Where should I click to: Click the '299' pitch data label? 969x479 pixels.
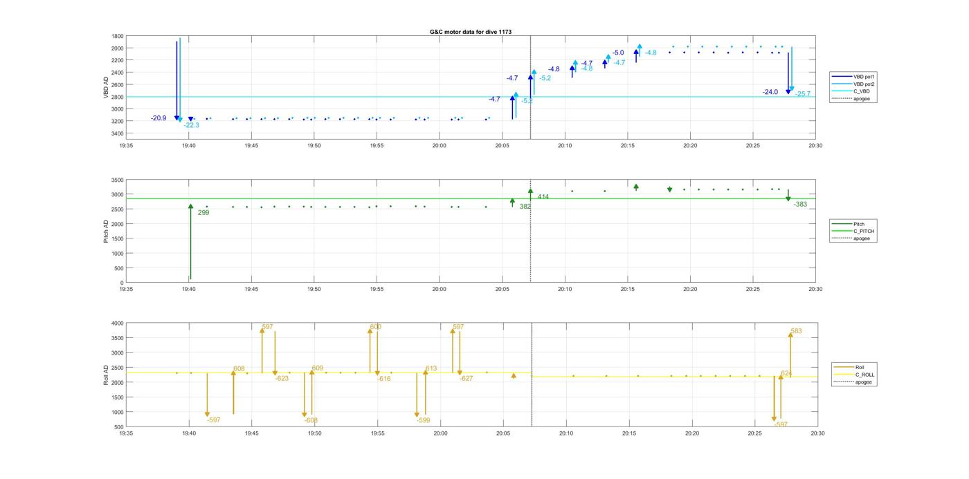[203, 213]
